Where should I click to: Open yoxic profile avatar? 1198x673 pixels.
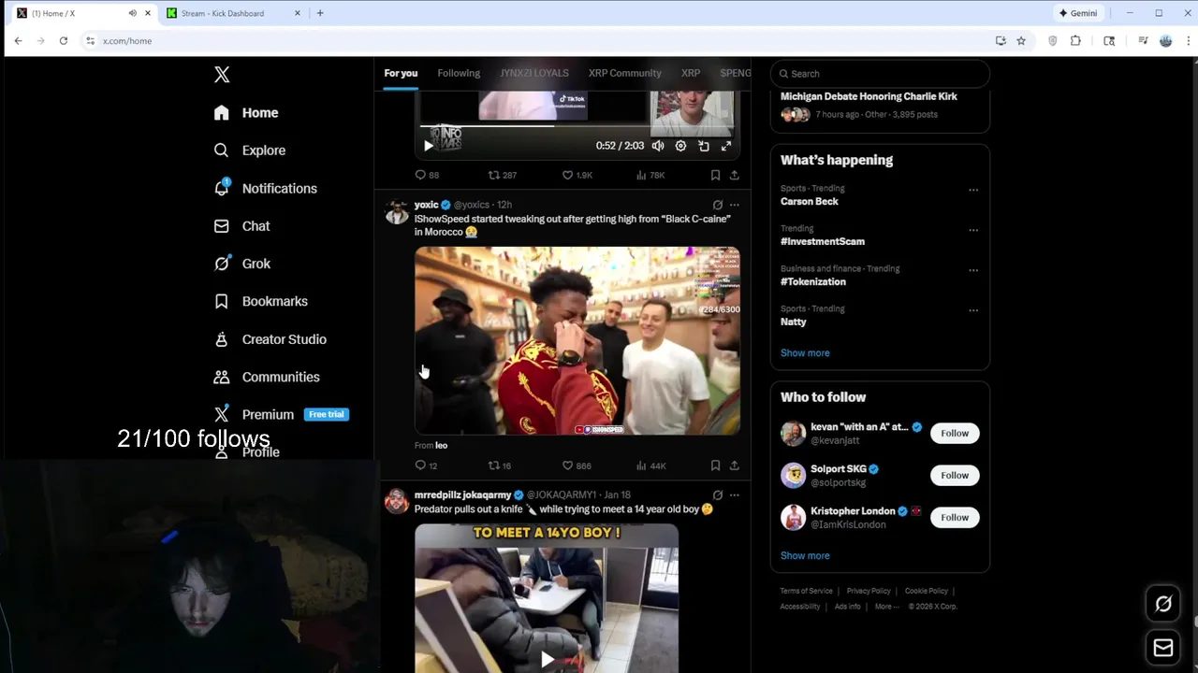[x=397, y=212]
